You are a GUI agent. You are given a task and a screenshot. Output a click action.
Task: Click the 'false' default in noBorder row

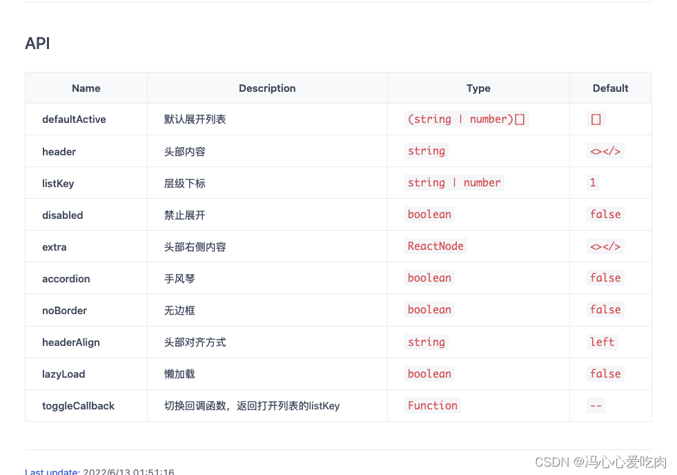pos(605,310)
